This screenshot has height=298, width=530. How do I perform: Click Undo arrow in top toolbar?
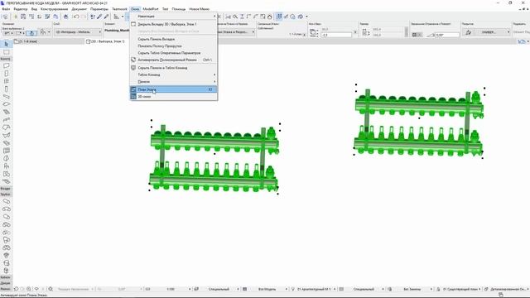[x=76, y=17]
